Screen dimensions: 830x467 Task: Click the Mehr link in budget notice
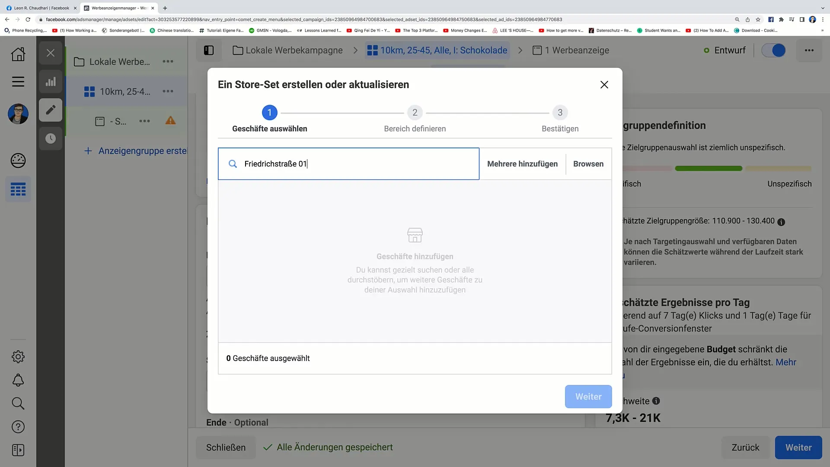[785, 362]
